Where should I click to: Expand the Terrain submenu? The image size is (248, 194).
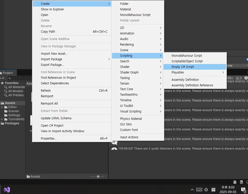(x=138, y=84)
